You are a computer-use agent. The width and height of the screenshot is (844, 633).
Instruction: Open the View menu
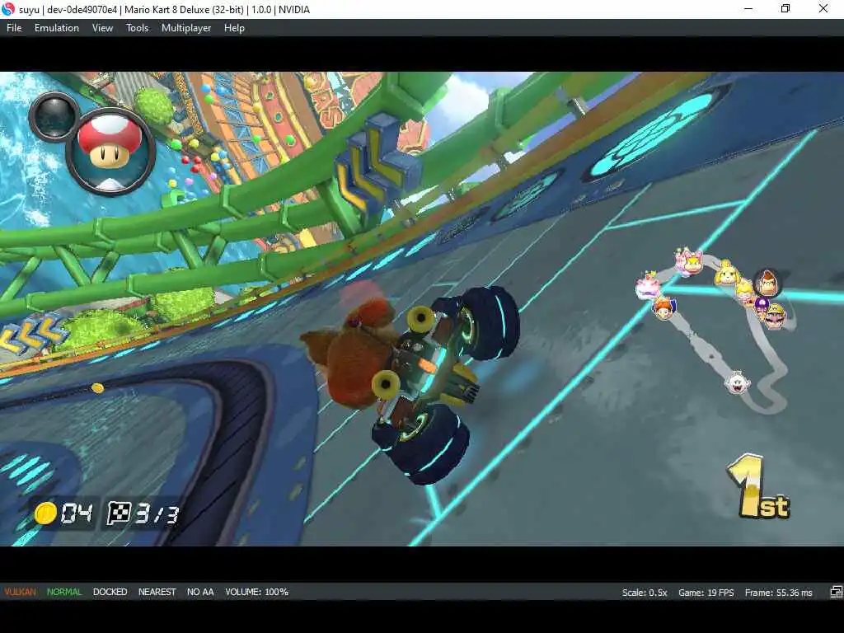pos(102,28)
